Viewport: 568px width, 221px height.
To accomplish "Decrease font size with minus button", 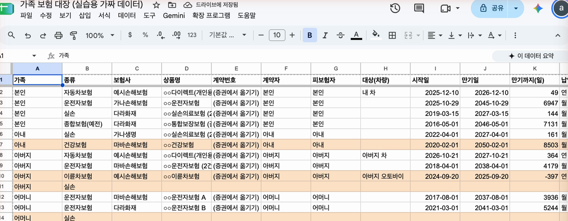I will 261,35.
